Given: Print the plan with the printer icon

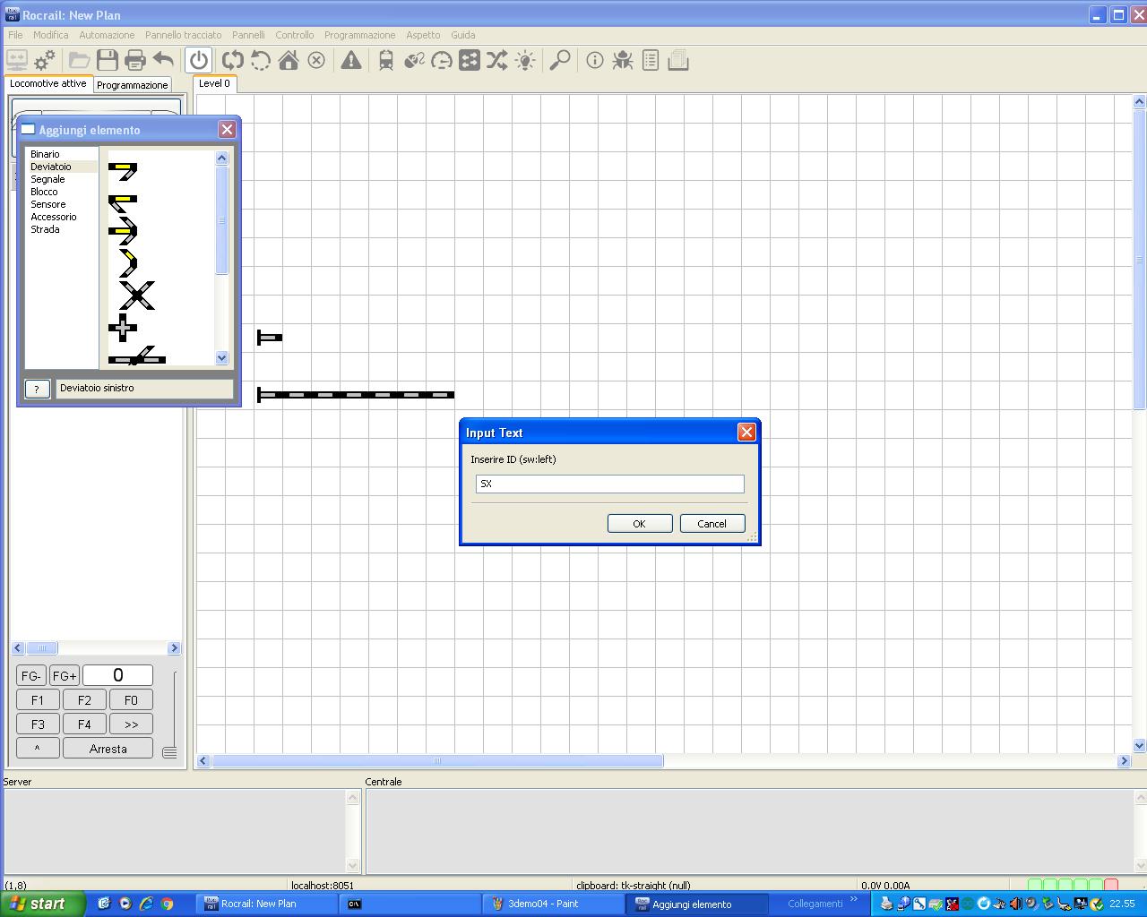Looking at the screenshot, I should tap(135, 61).
